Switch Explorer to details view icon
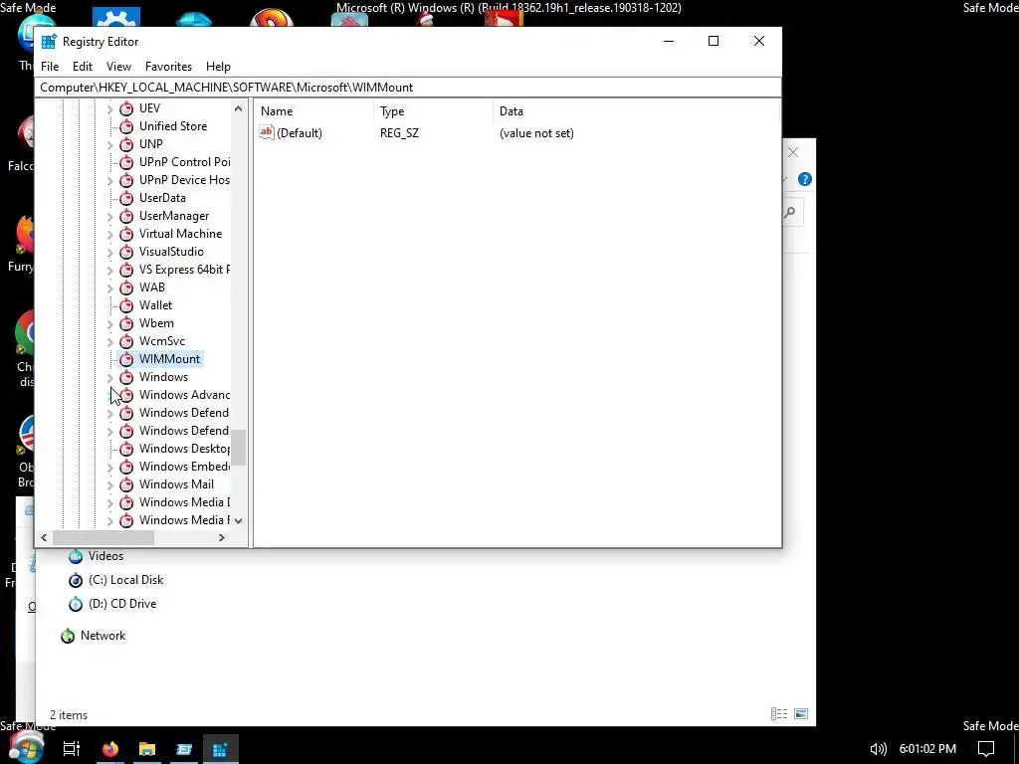Viewport: 1019px width, 764px height. [778, 714]
